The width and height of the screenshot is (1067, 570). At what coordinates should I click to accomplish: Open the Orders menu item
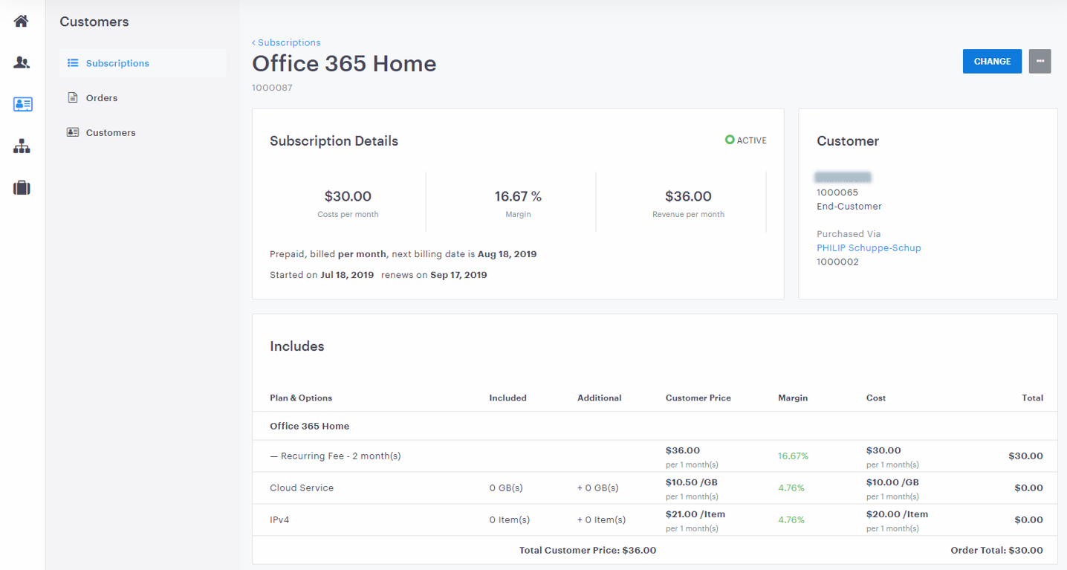pos(143,98)
